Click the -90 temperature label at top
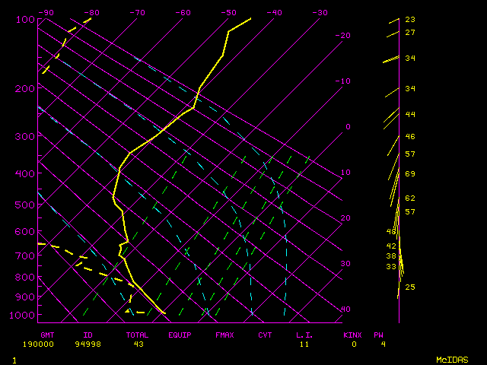The image size is (487, 365). pyautogui.click(x=46, y=13)
